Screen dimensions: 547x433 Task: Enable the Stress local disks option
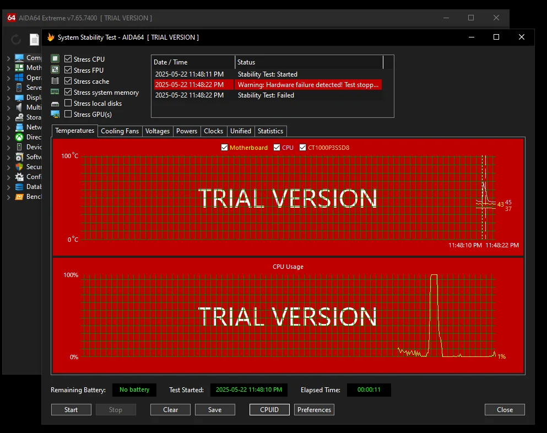(x=68, y=103)
